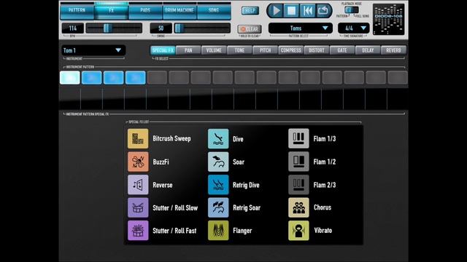Choose the Retrig Soar icon
Screen dimensions: 467x262
(218, 207)
